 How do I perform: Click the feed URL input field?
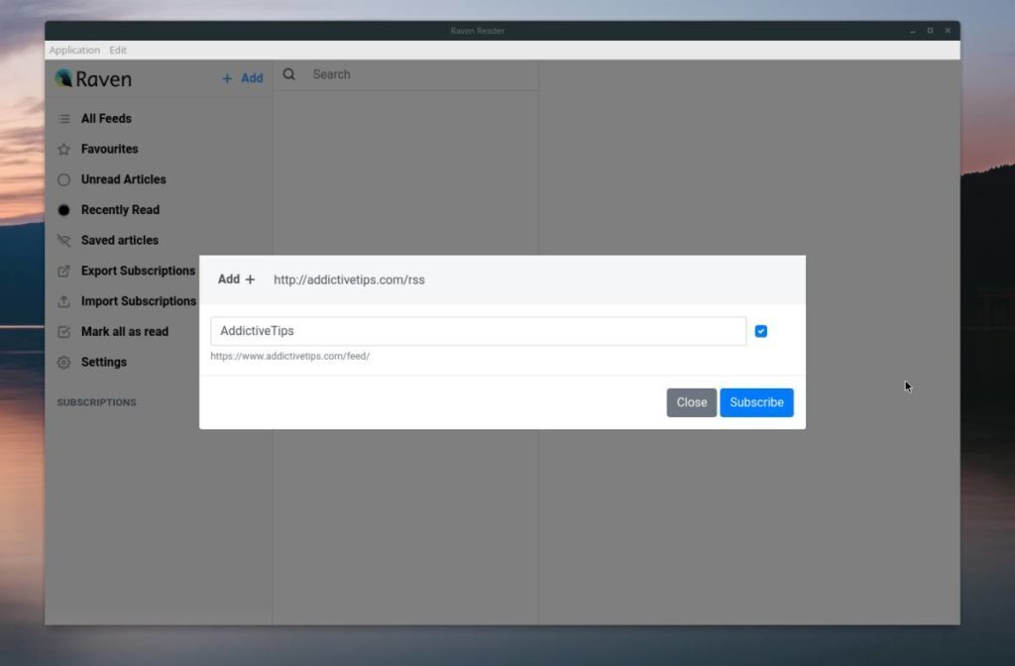[532, 279]
